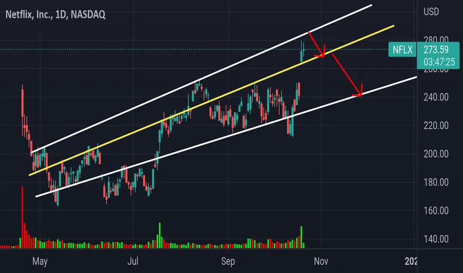Screen dimensions: 463x273
Task: Click the Nov label on time axis
Action: pos(321,261)
